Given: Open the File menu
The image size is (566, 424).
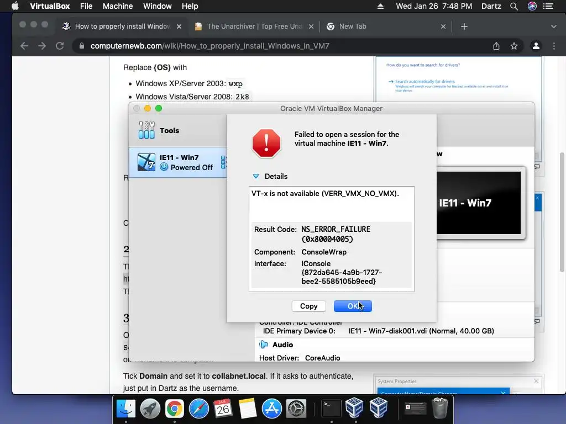Looking at the screenshot, I should pyautogui.click(x=86, y=6).
